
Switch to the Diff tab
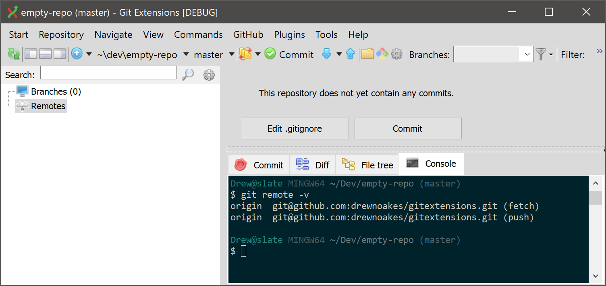[313, 164]
